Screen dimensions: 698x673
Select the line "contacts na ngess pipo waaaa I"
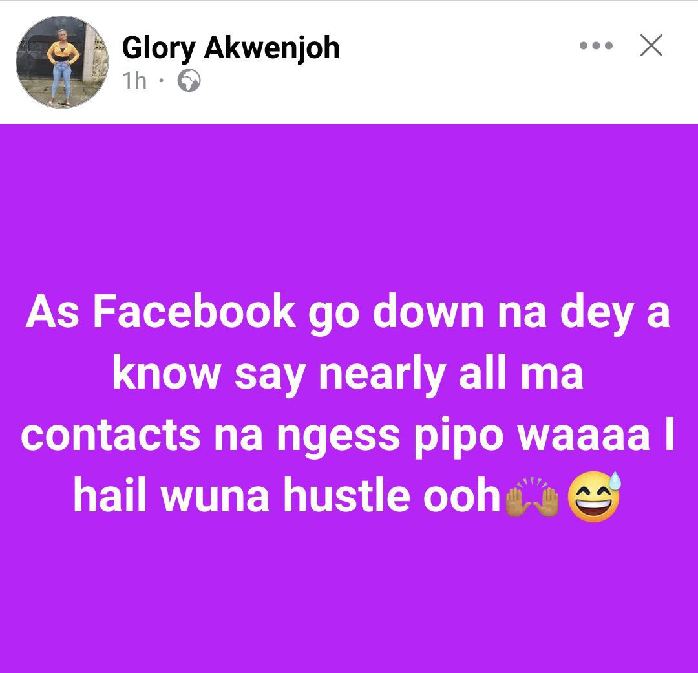[x=348, y=436]
